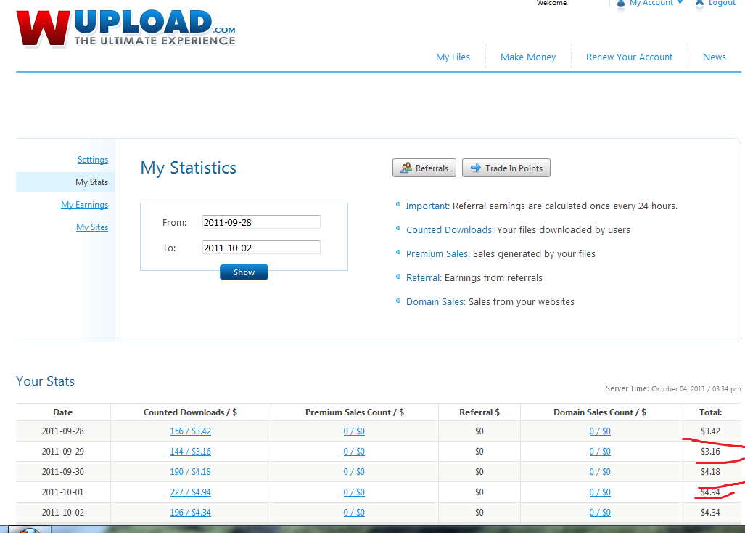This screenshot has width=745, height=533.
Task: Click the Trade In Points button
Action: 506,168
